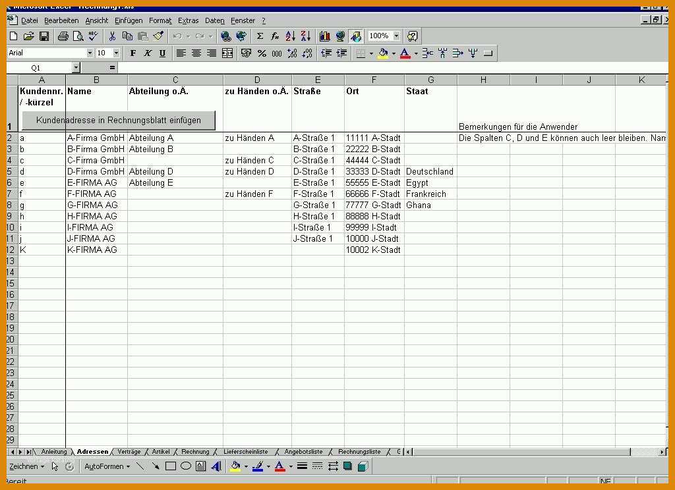This screenshot has width=675, height=490.
Task: Center text in cell
Action: pos(196,53)
